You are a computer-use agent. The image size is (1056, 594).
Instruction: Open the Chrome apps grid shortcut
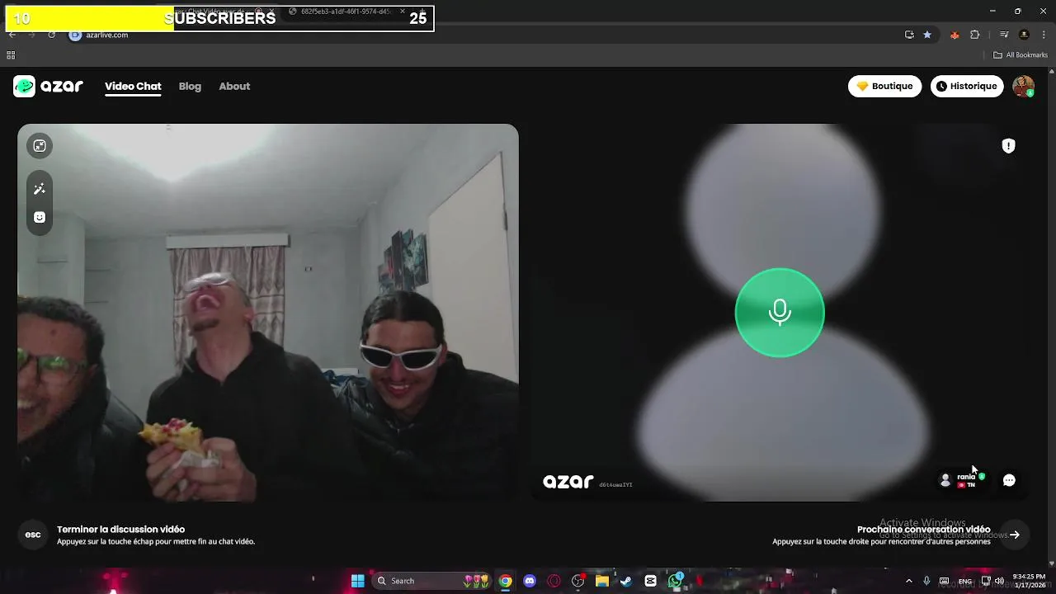[11, 55]
